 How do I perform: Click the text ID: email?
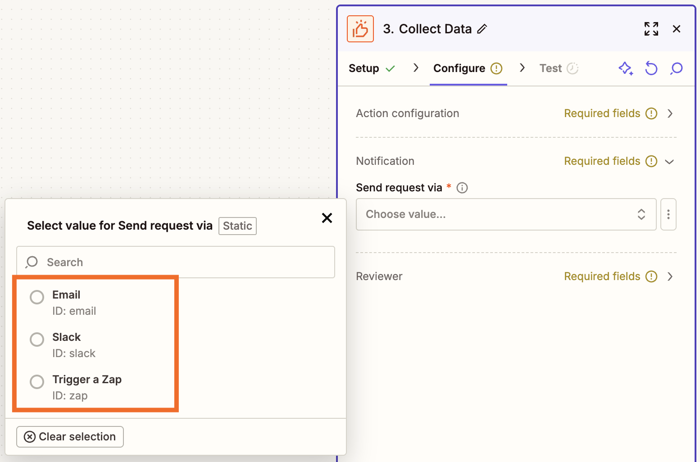(74, 311)
